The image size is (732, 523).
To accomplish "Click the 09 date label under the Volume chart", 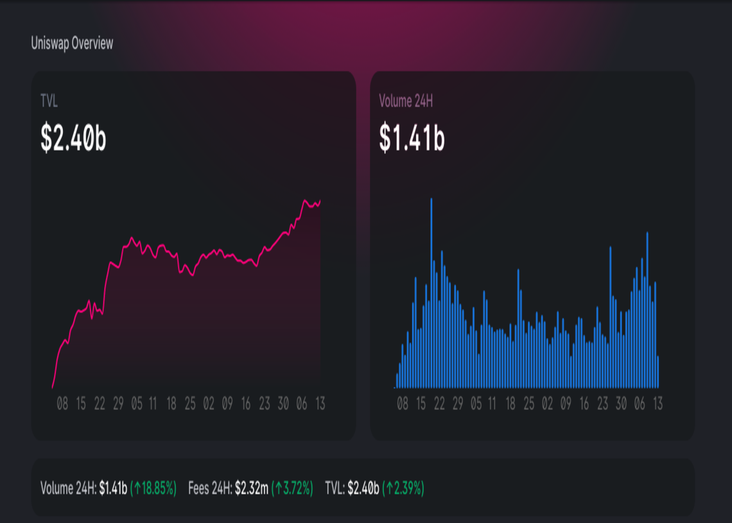I will coord(566,404).
